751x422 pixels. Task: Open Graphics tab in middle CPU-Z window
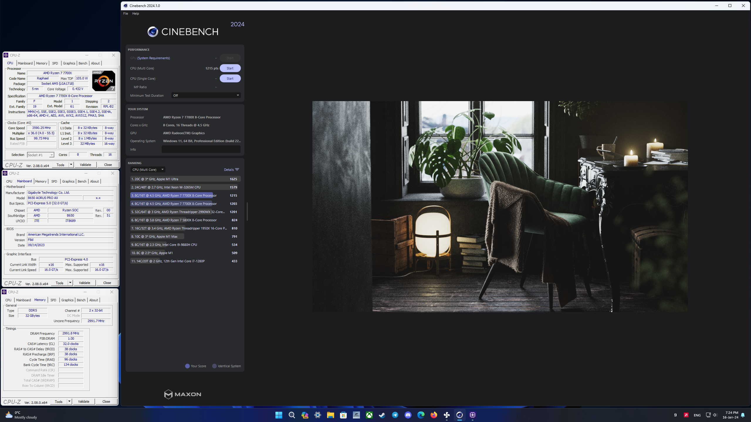68,181
